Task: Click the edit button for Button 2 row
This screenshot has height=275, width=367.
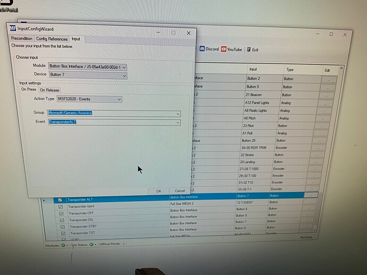Action: pyautogui.click(x=329, y=80)
